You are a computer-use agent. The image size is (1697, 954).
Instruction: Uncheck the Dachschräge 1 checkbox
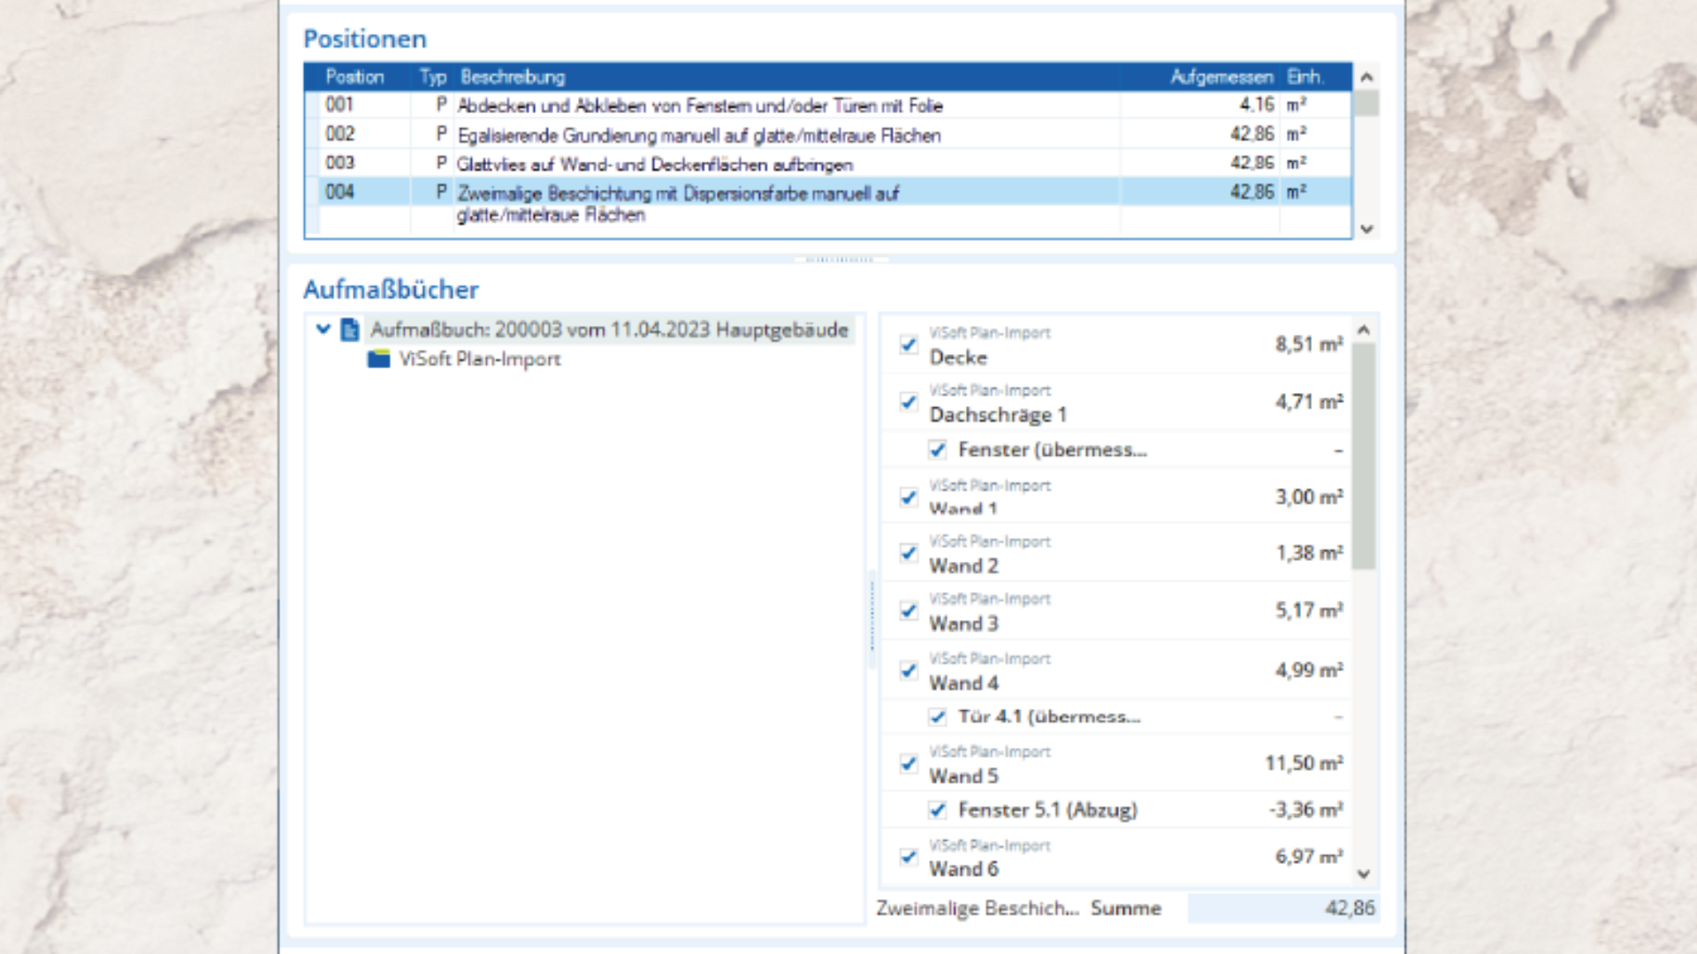tap(909, 402)
